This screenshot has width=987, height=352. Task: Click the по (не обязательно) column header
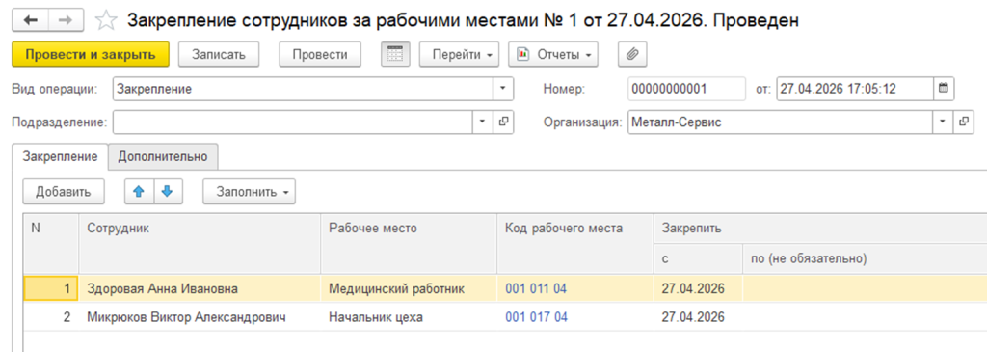tap(865, 258)
